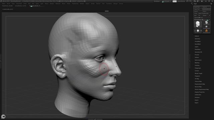Click the Export button near Copy Tool
Screen dimensions: 214x120
[206, 11]
